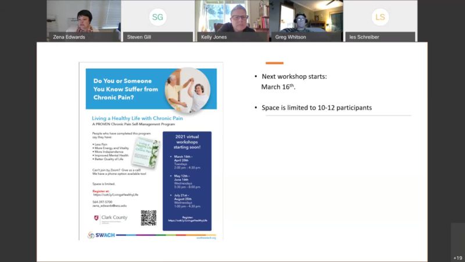Viewport: 465px width, 262px height.
Task: Click "Space is limited to 10-12 participants" text
Action: tap(316, 108)
